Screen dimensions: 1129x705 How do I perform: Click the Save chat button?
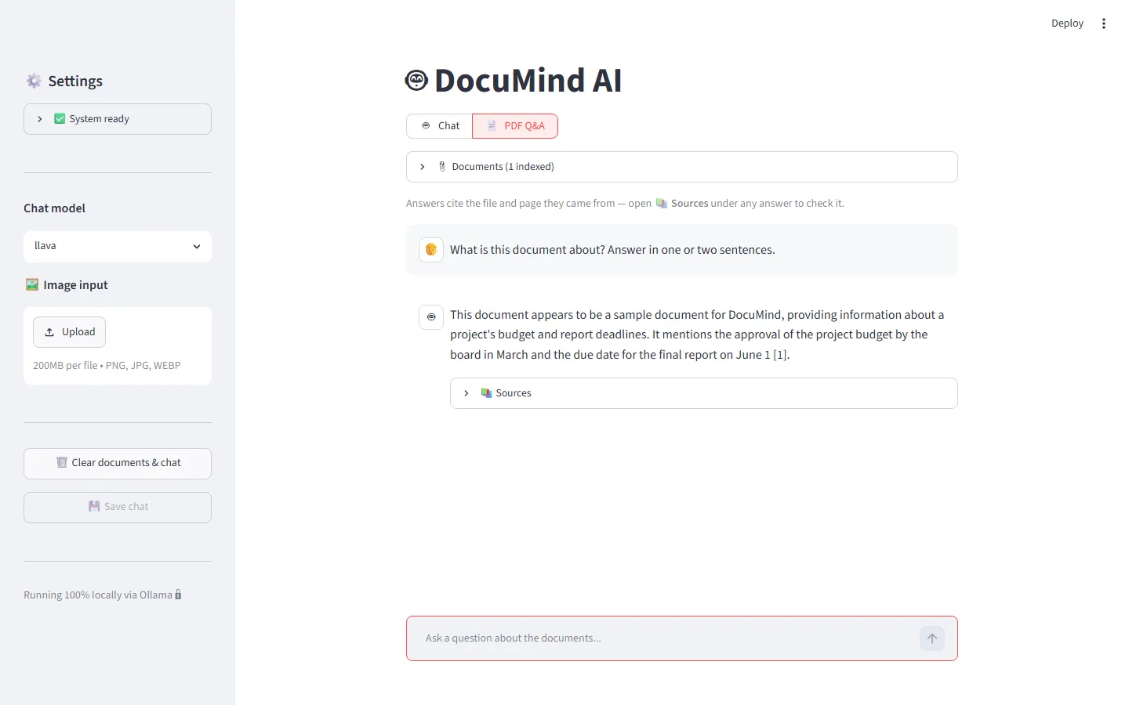118,508
